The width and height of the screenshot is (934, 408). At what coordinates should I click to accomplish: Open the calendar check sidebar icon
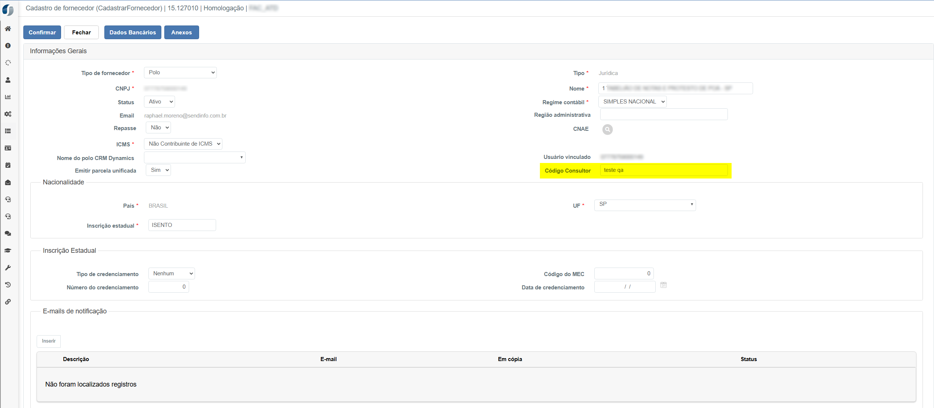pos(8,165)
